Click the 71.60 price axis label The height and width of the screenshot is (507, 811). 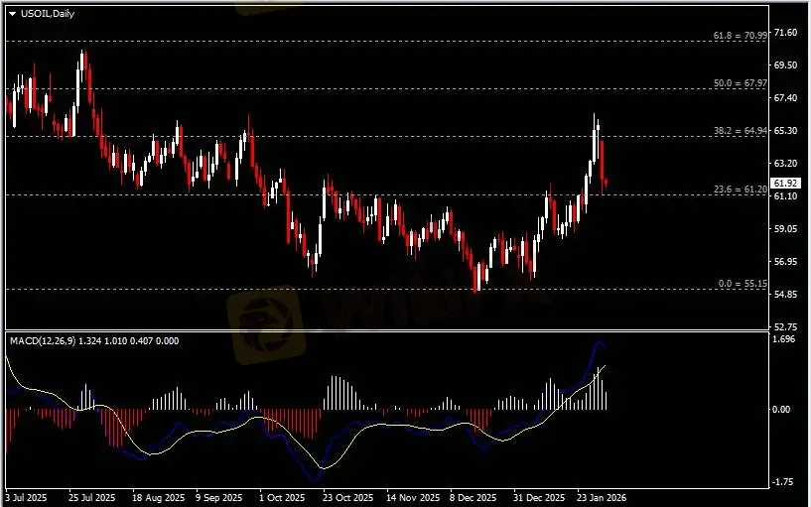(785, 33)
